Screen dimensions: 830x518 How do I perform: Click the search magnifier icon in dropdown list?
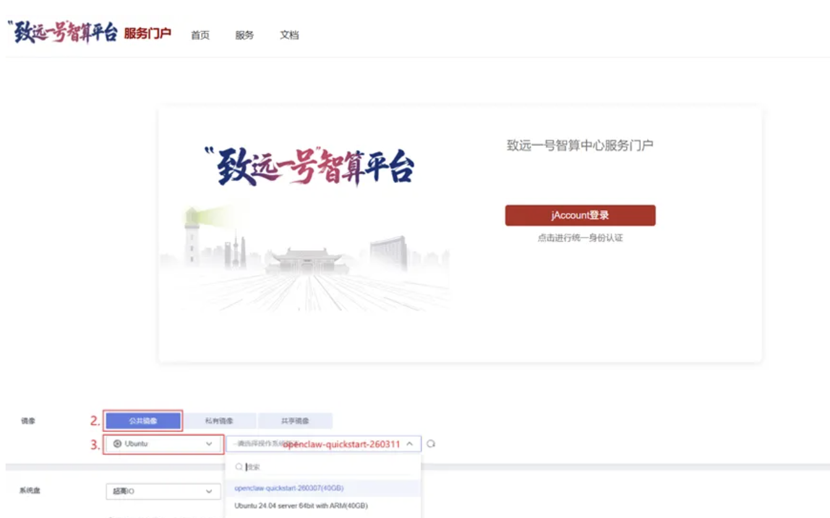coord(239,467)
